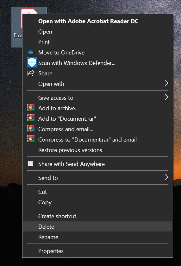Click the Windows Defender shield icon
181x266 pixels.
(32, 62)
